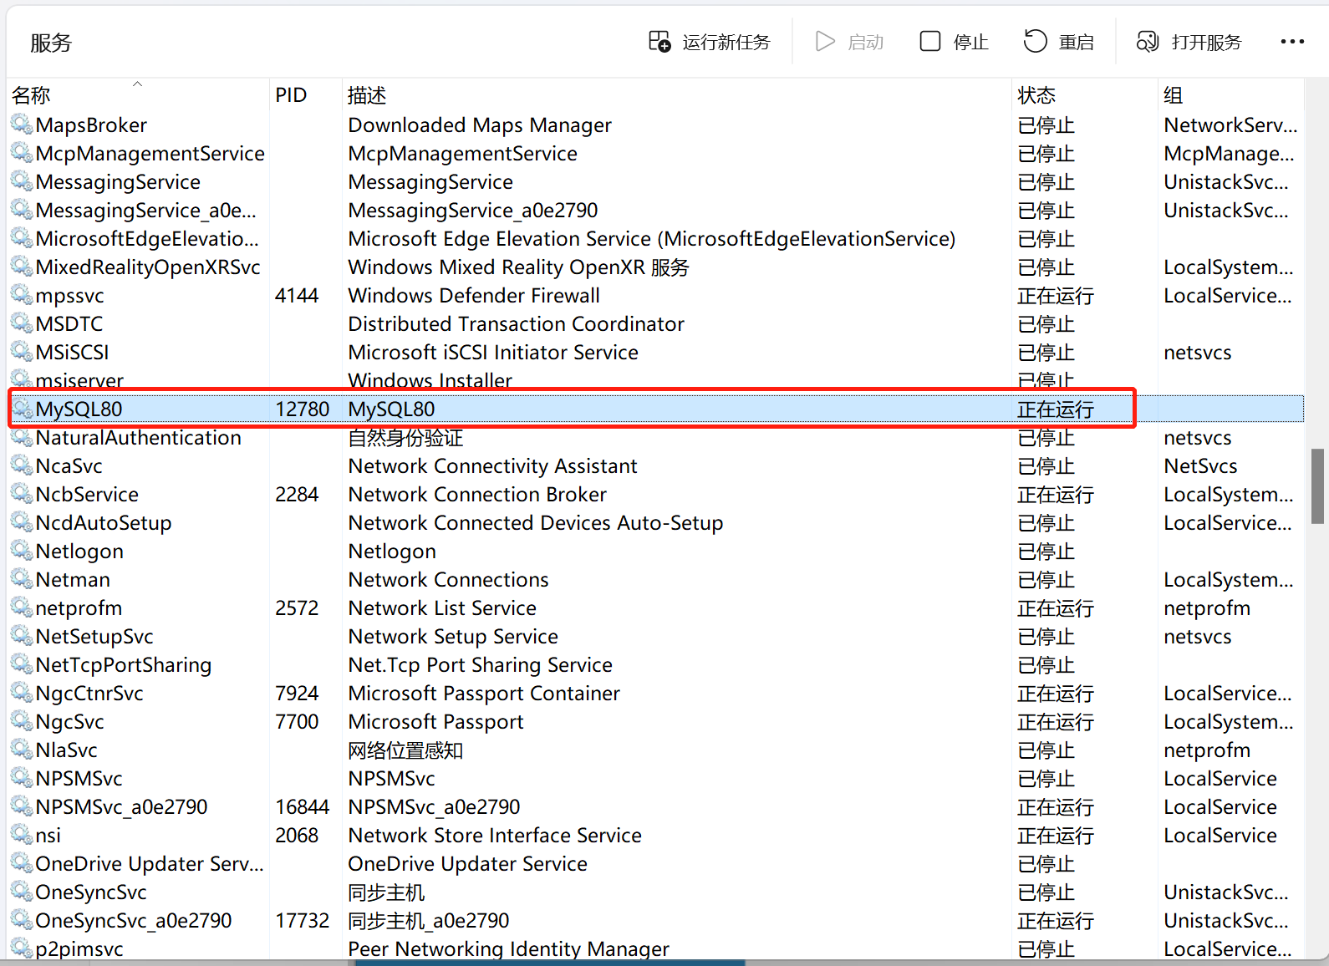Select the NetSetupSvc service name
The height and width of the screenshot is (966, 1329).
(x=94, y=636)
